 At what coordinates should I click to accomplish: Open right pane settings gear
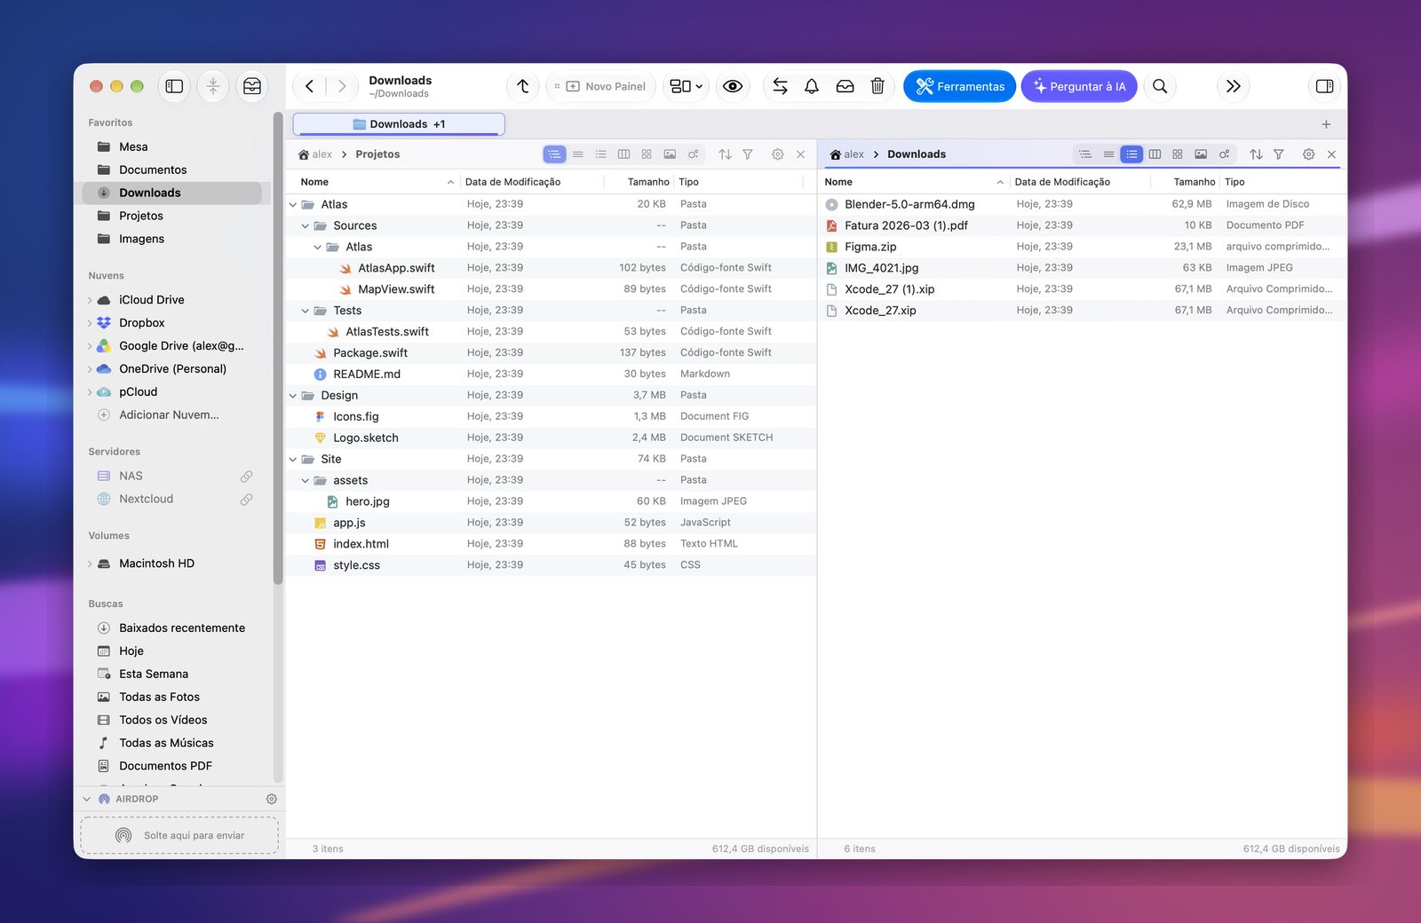click(x=1308, y=154)
